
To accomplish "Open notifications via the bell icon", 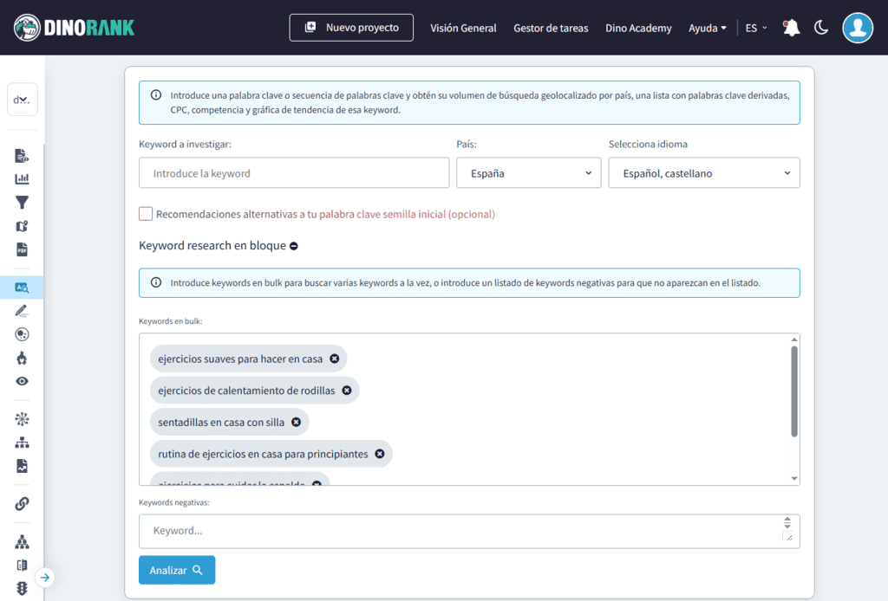I will click(790, 27).
